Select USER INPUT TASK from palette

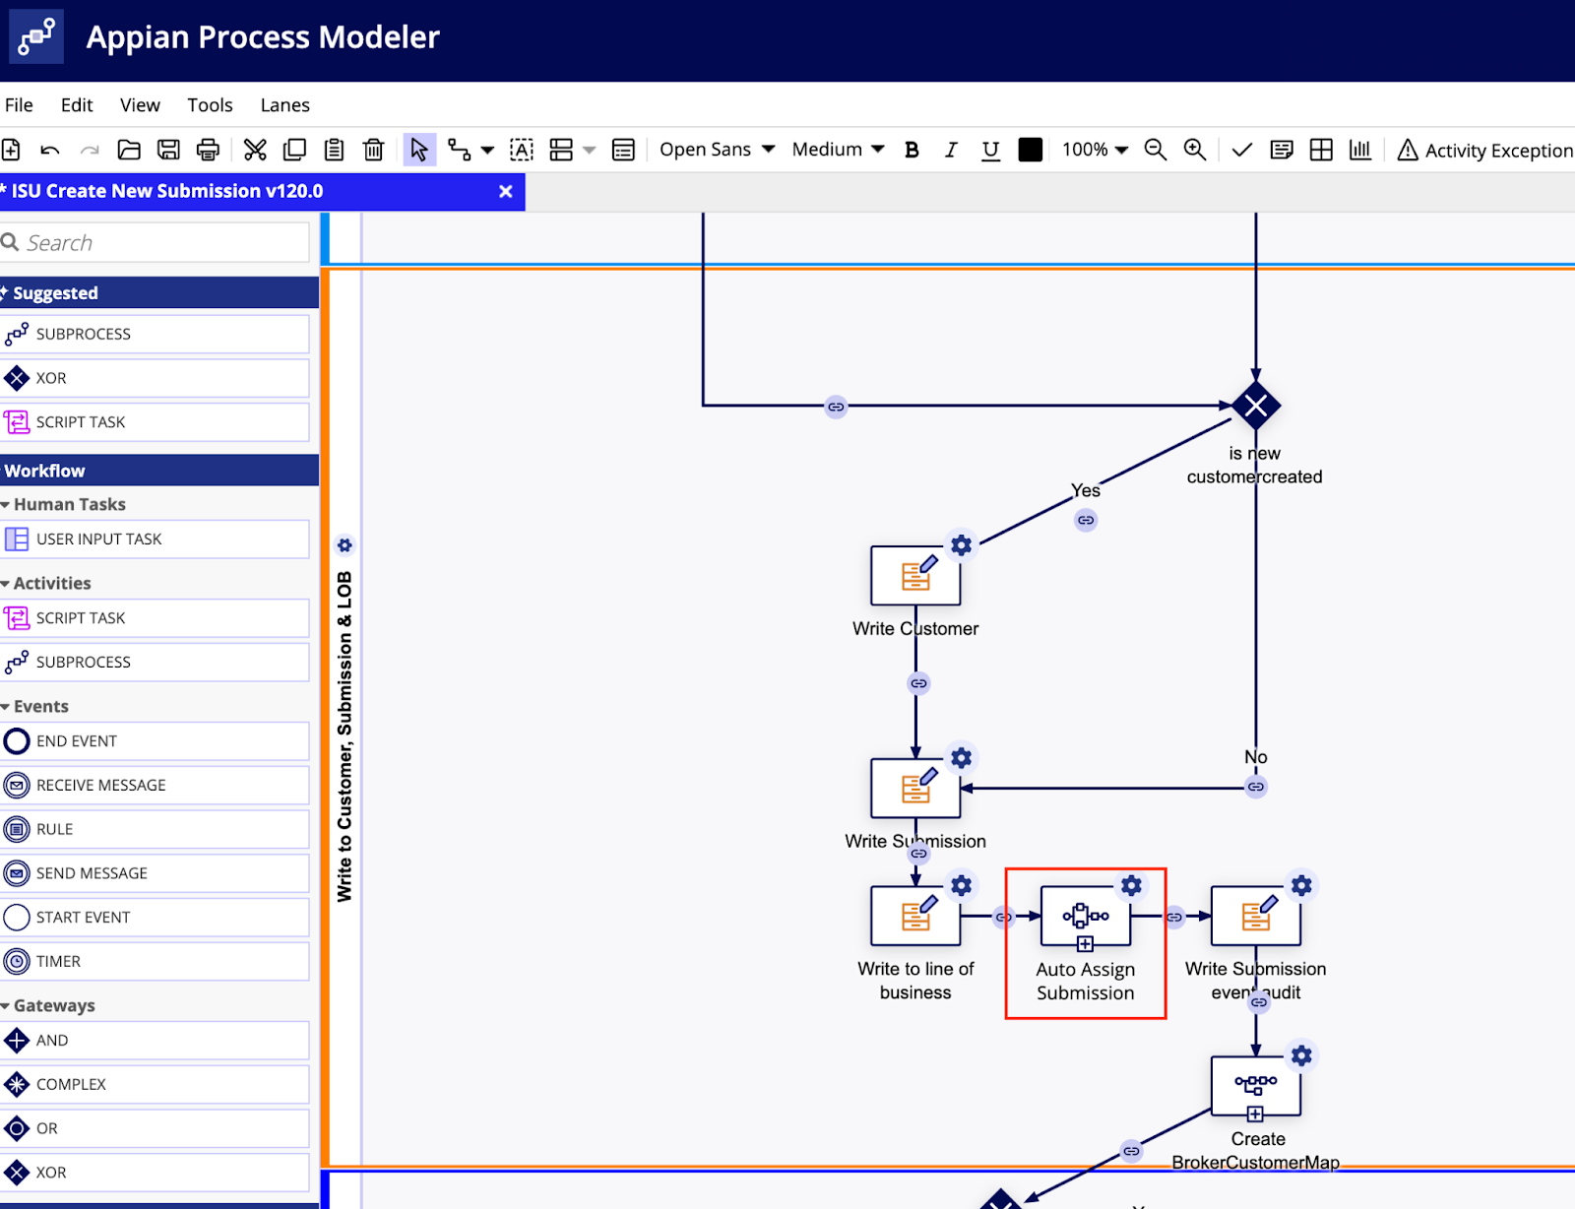click(155, 540)
